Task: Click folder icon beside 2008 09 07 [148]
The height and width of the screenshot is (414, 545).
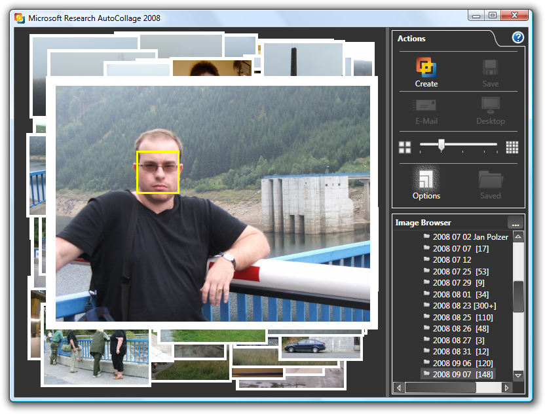Action: (426, 373)
